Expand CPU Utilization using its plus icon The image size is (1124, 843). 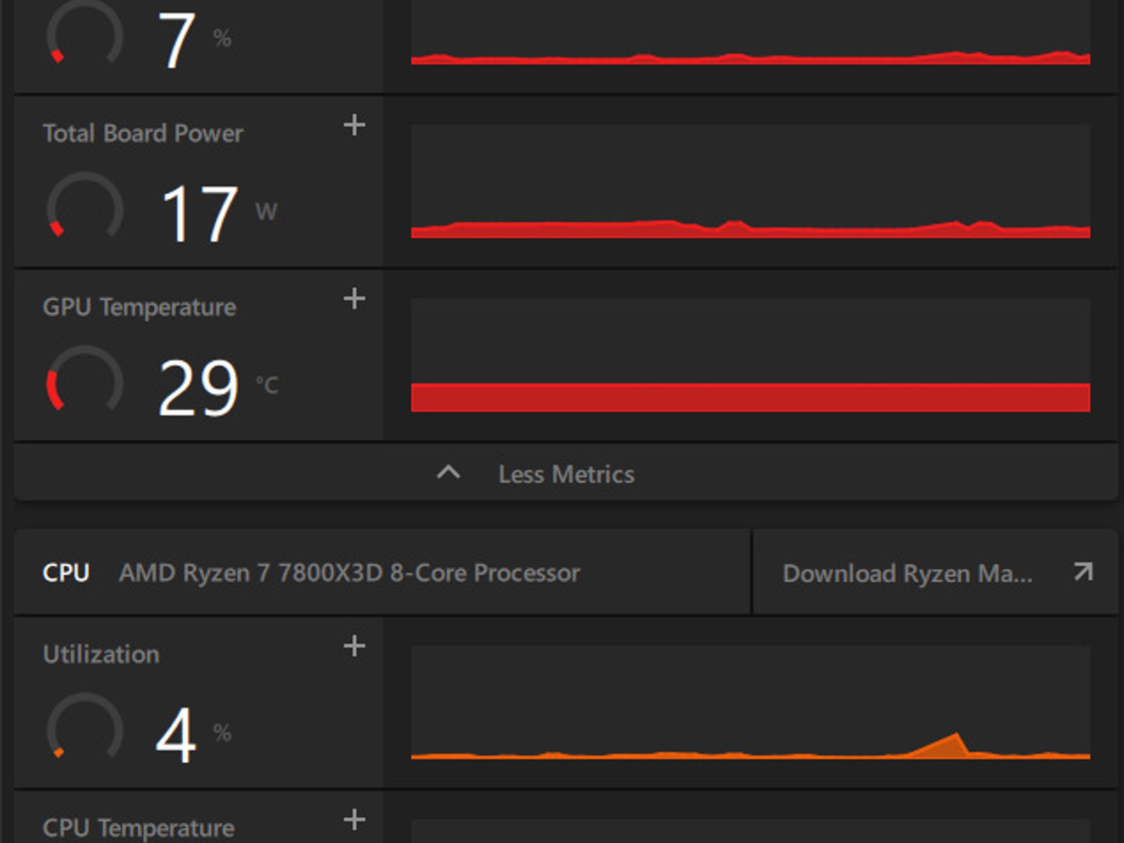pos(355,646)
